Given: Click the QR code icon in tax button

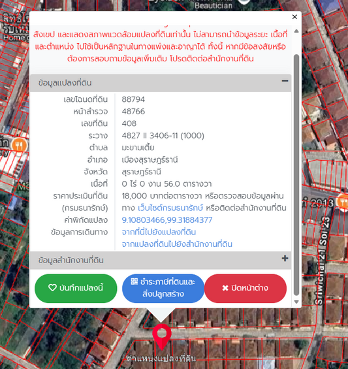Looking at the screenshot, I should pyautogui.click(x=134, y=281).
